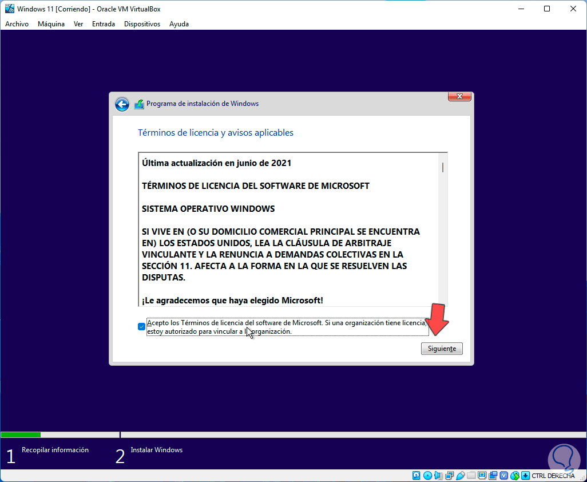Maximize the VirtualBox window
Image resolution: width=587 pixels, height=482 pixels.
click(547, 9)
